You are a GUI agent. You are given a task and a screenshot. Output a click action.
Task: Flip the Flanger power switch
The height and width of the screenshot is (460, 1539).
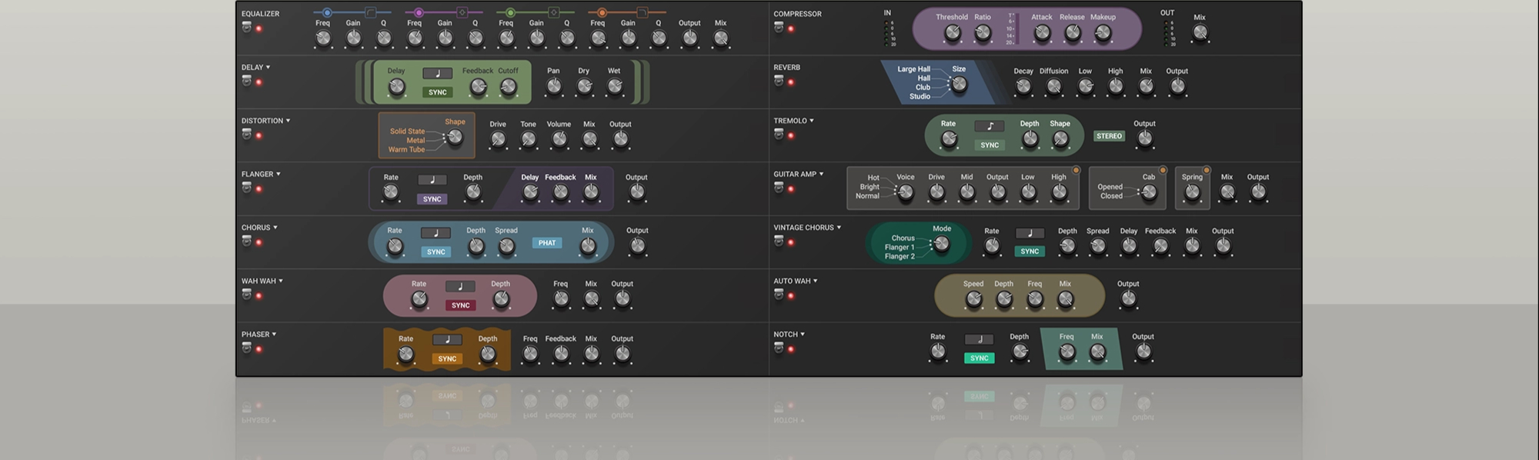tap(247, 188)
